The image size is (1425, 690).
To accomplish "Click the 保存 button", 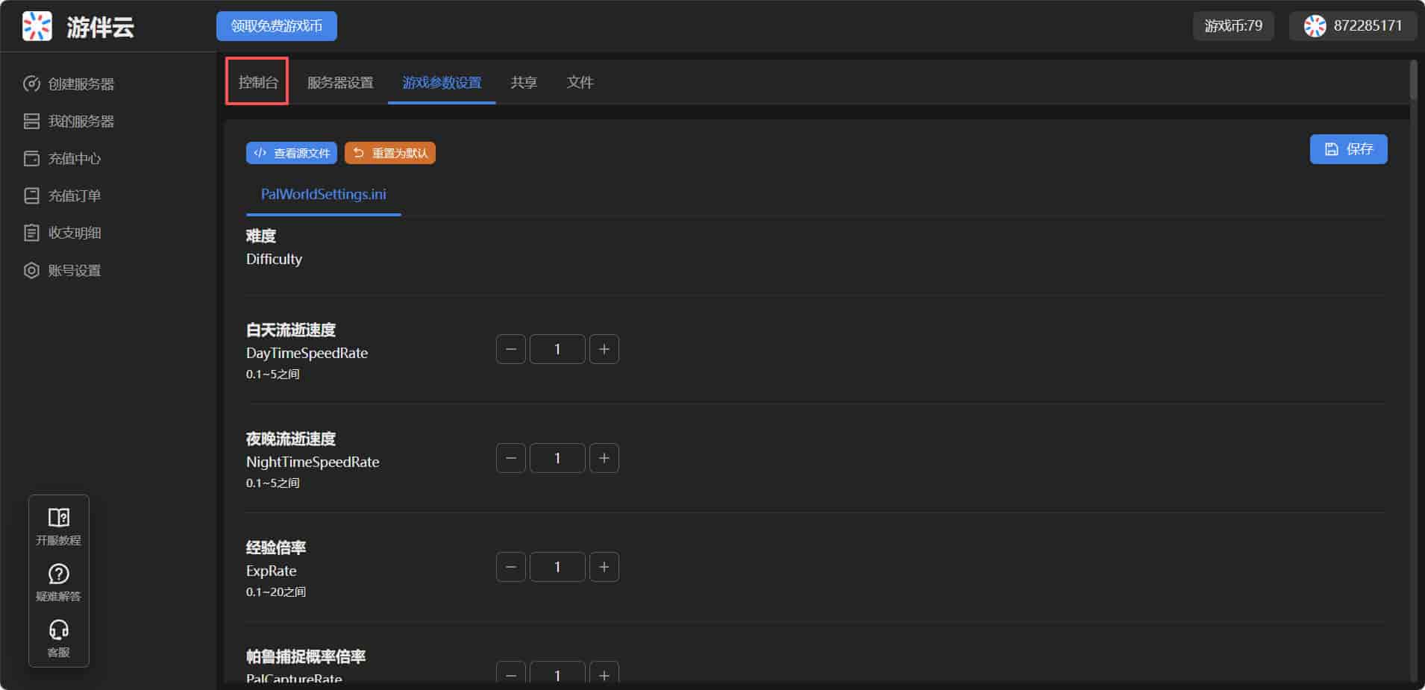I will (1348, 149).
